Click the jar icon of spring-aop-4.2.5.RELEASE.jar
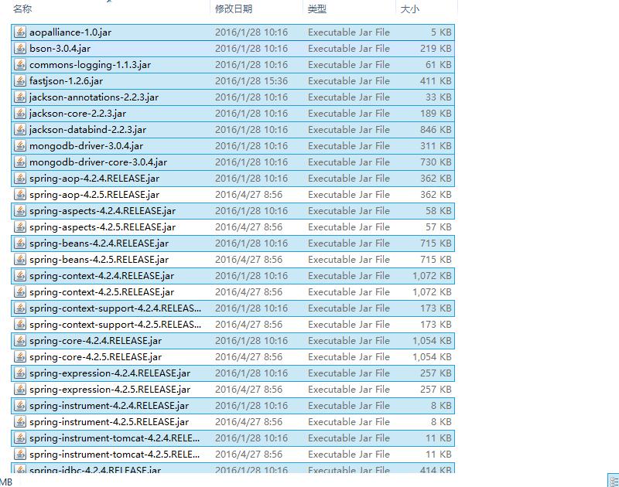 click(x=20, y=194)
